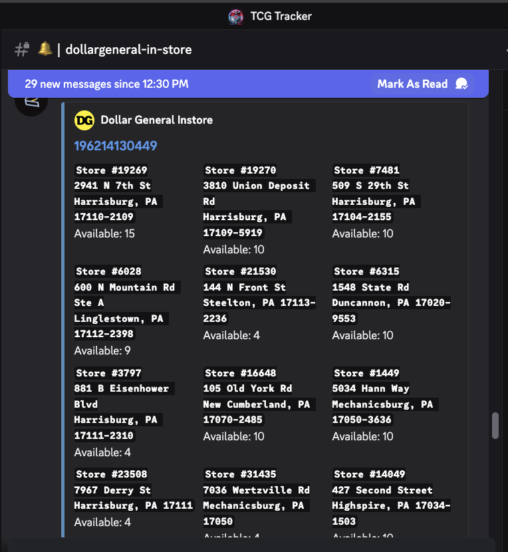Select Store #16648 heading
Image resolution: width=508 pixels, height=552 pixels.
tap(241, 373)
